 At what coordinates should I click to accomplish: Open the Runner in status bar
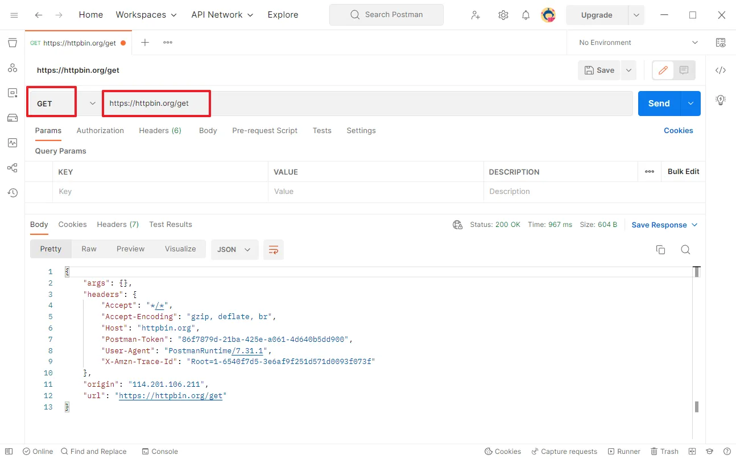click(x=624, y=452)
